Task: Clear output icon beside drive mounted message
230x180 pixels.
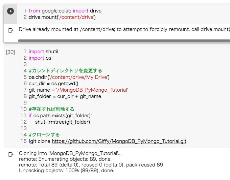Action: [x=11, y=30]
